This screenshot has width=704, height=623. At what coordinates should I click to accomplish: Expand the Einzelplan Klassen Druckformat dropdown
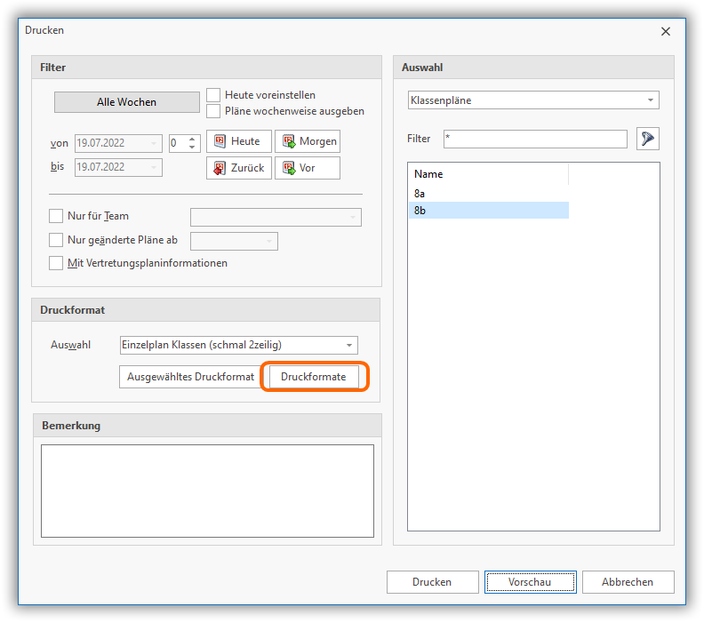349,345
